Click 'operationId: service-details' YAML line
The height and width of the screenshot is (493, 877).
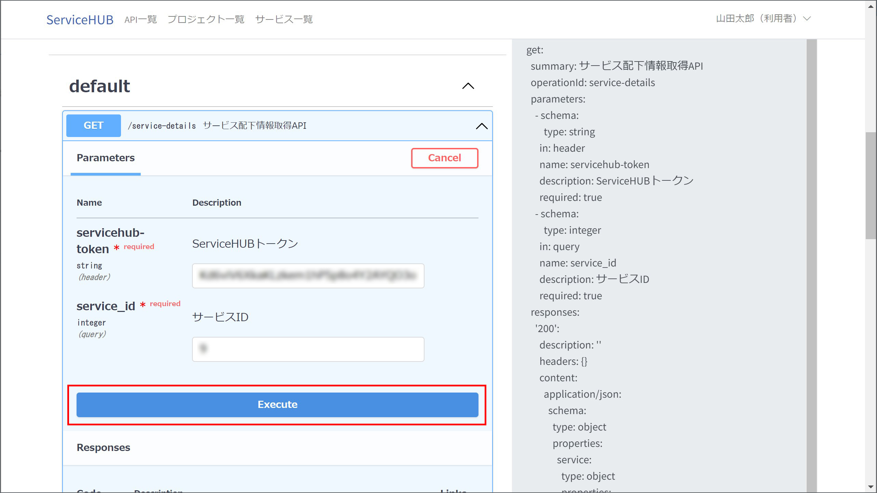593,83
